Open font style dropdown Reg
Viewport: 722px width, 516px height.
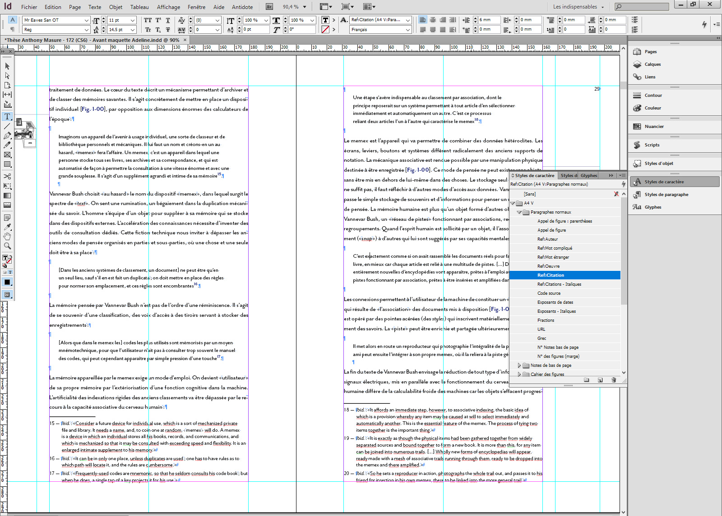click(87, 30)
